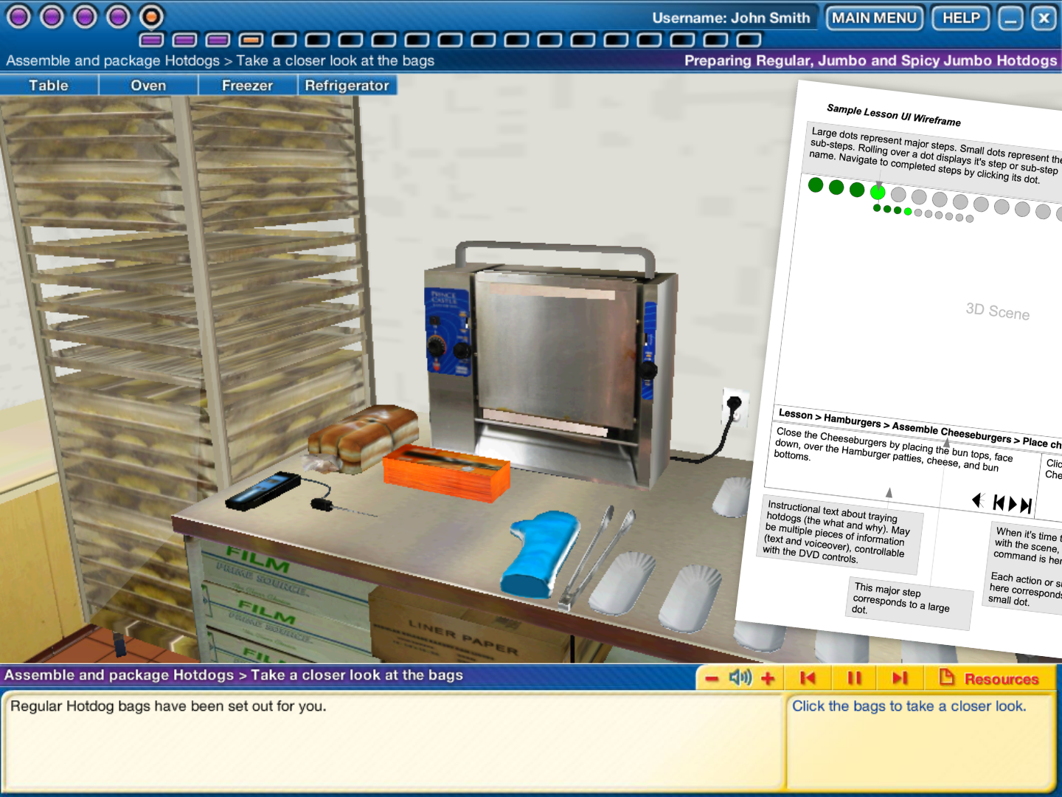Pause the lesson playback
The image size is (1062, 797).
coord(853,677)
